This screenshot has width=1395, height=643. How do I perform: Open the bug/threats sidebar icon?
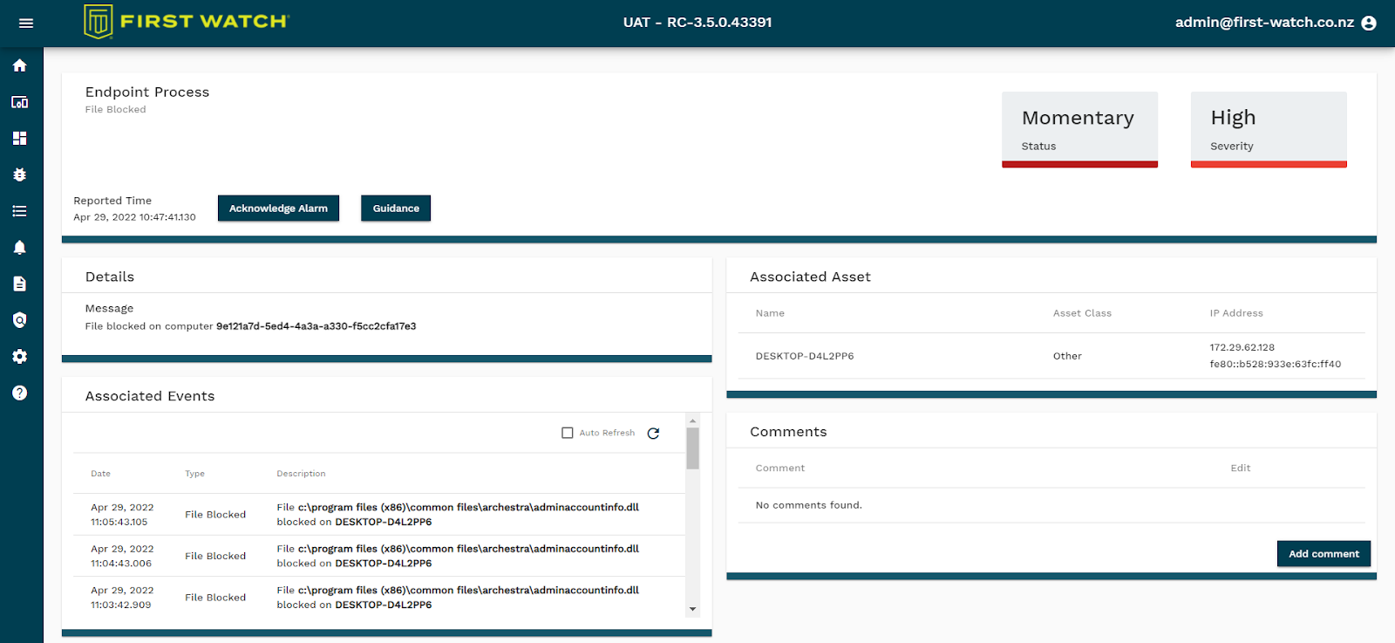tap(20, 174)
